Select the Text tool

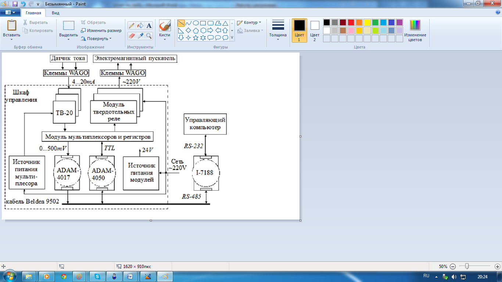pyautogui.click(x=149, y=25)
